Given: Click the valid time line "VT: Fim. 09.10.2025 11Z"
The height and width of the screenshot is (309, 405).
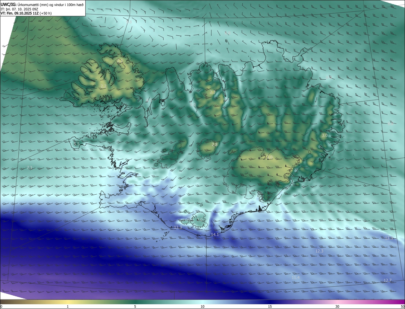Looking at the screenshot, I should pos(20,13).
